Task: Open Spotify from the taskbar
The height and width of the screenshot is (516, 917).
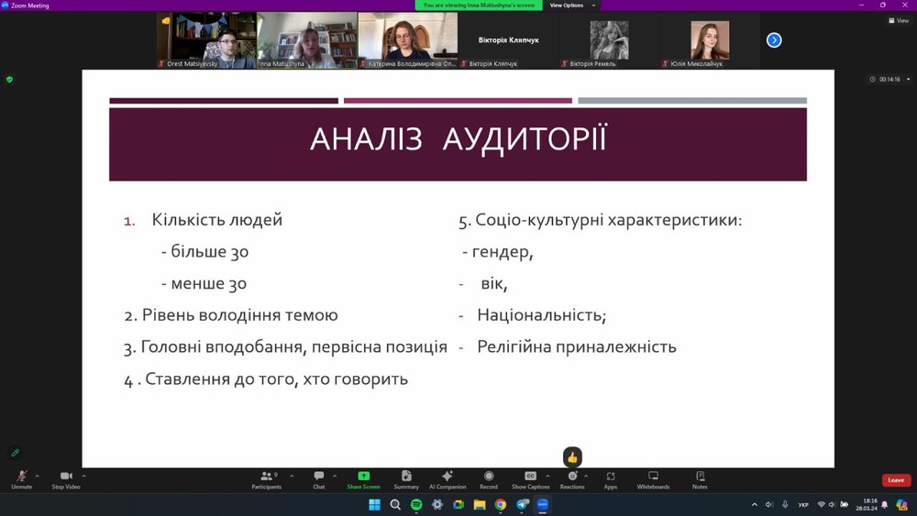Action: click(x=416, y=505)
